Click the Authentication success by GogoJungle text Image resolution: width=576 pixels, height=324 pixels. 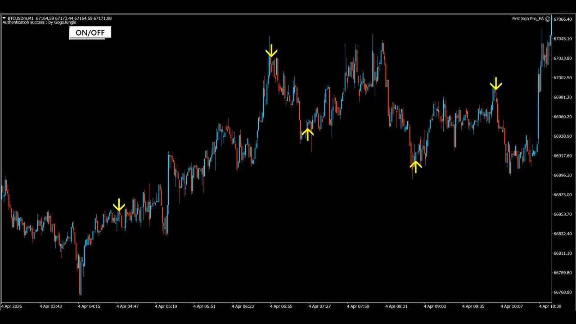[39, 22]
